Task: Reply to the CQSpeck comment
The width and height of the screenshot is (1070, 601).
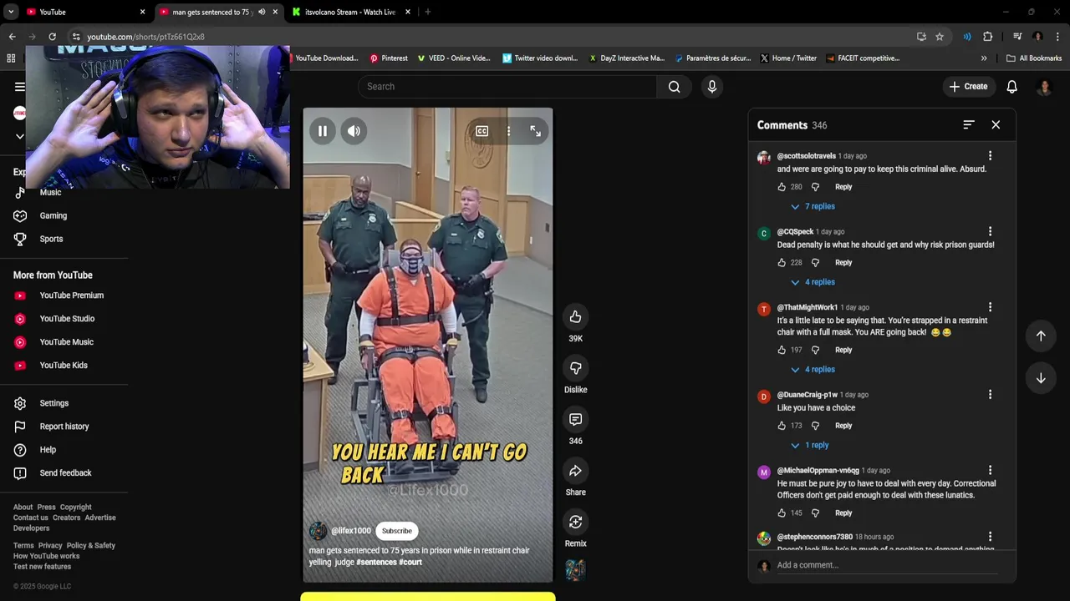Action: tap(843, 263)
